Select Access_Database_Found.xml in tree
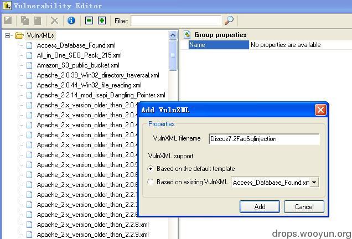Image resolution: width=352 pixels, height=239 pixels. (x=76, y=45)
